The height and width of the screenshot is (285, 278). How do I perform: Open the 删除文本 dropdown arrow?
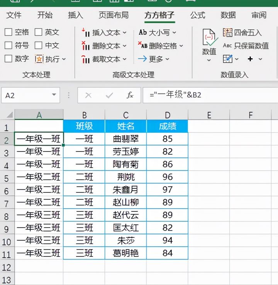[124, 46]
